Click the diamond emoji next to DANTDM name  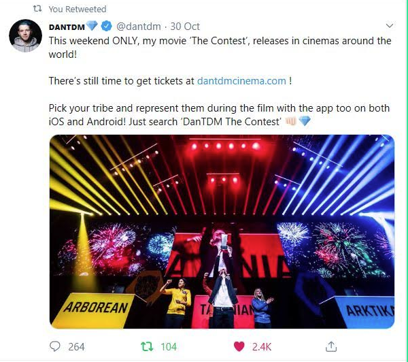pyautogui.click(x=92, y=26)
